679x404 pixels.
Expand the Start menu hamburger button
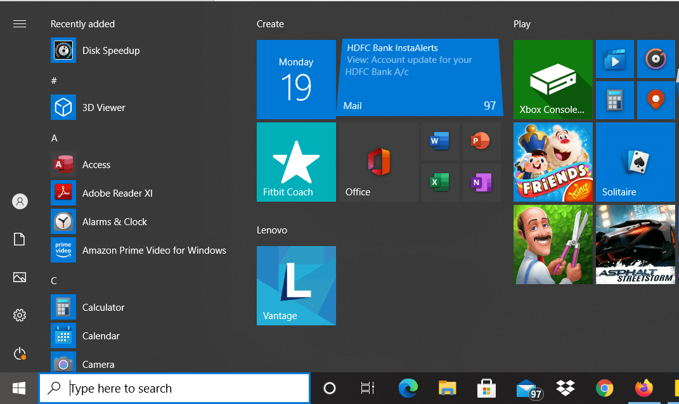pos(19,23)
